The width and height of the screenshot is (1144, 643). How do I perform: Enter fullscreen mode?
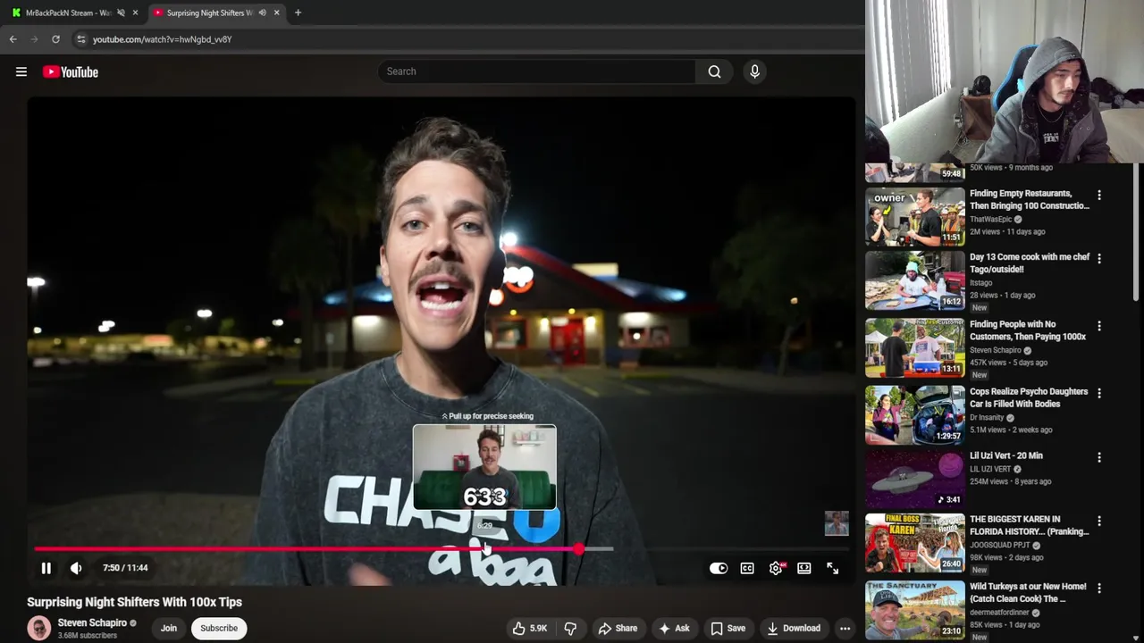(832, 568)
